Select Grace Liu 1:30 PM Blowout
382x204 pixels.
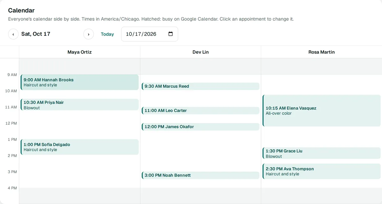click(x=322, y=153)
